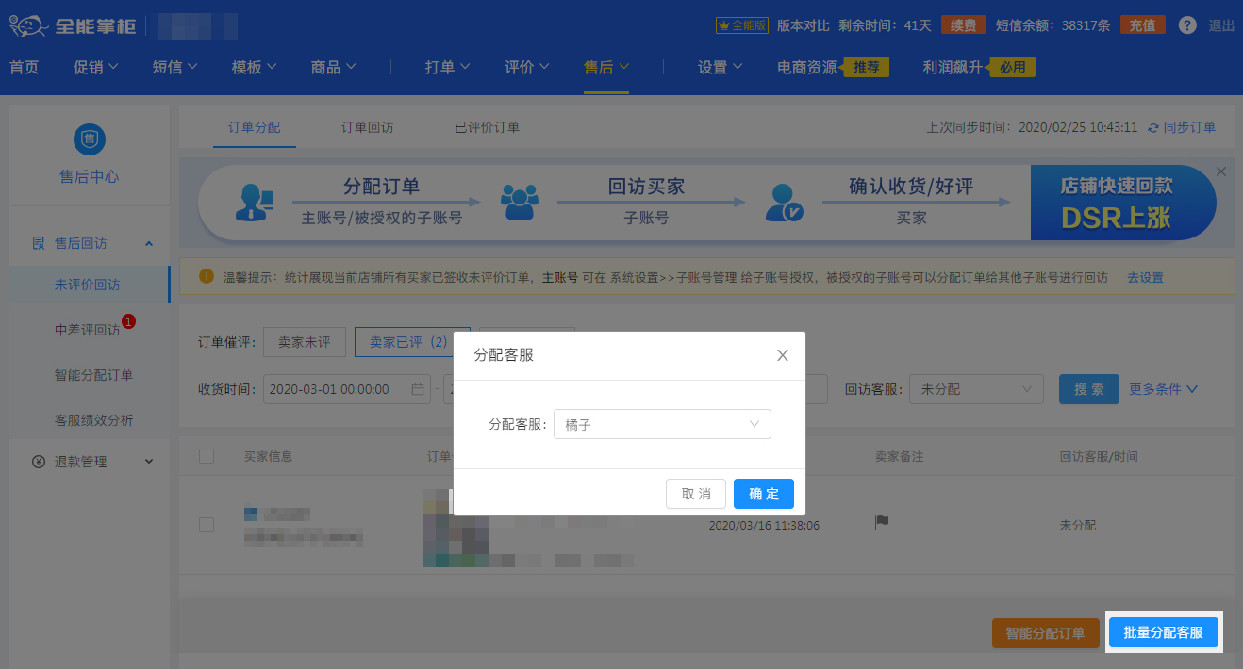Open the 短信 menu dropdown
This screenshot has width=1243, height=669.
click(175, 67)
